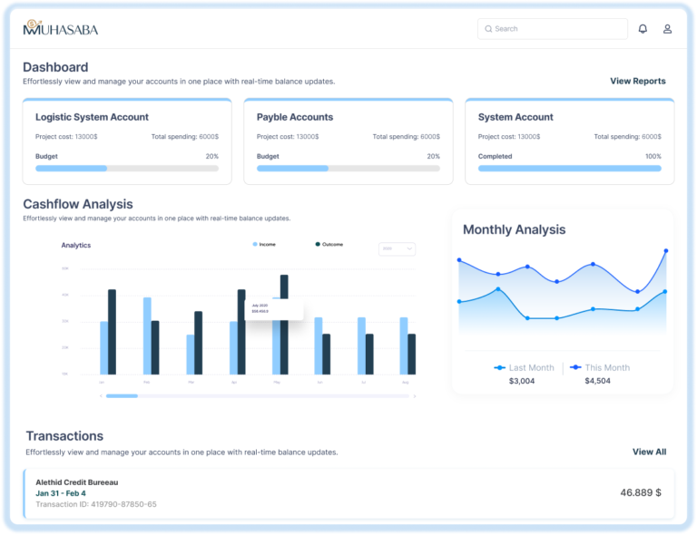Image resolution: width=697 pixels, height=535 pixels.
Task: Click the Last Month legend marker
Action: 500,367
